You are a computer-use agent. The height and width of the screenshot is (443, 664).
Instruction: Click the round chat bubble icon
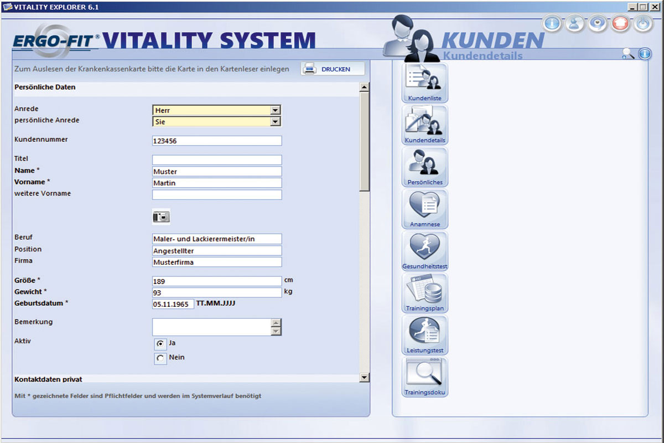(x=598, y=24)
